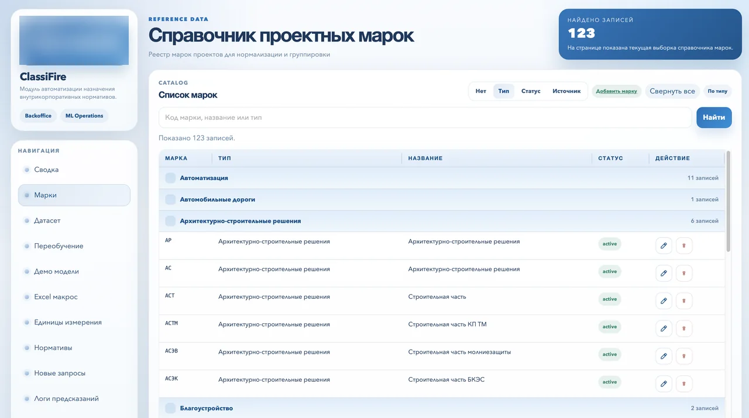Open Нормативы in the navigation
The width and height of the screenshot is (749, 418).
click(x=74, y=348)
